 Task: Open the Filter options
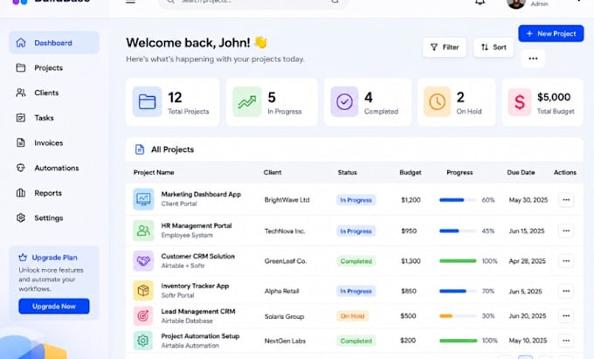pyautogui.click(x=445, y=47)
